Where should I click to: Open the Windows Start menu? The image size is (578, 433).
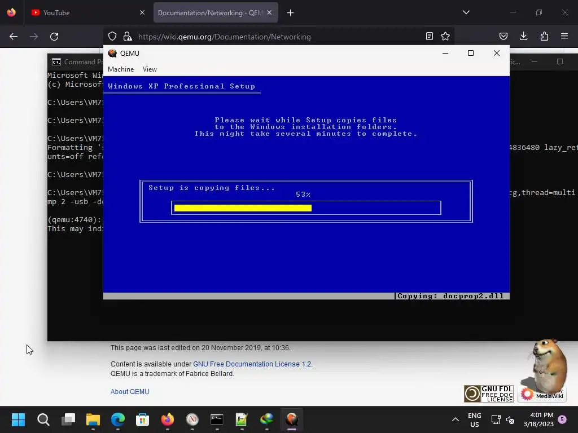(x=18, y=419)
